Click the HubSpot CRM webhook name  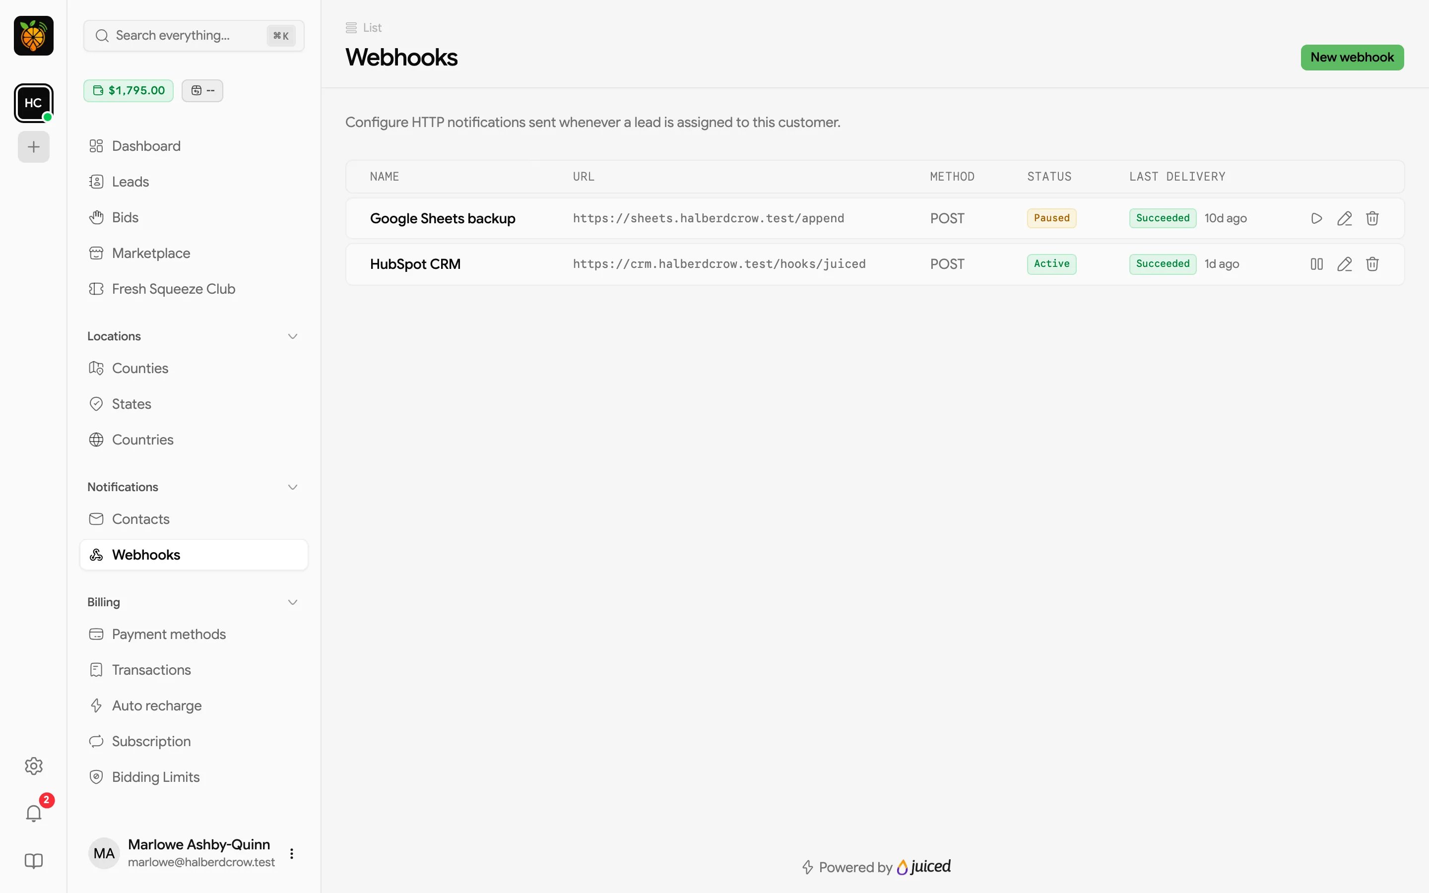415,264
